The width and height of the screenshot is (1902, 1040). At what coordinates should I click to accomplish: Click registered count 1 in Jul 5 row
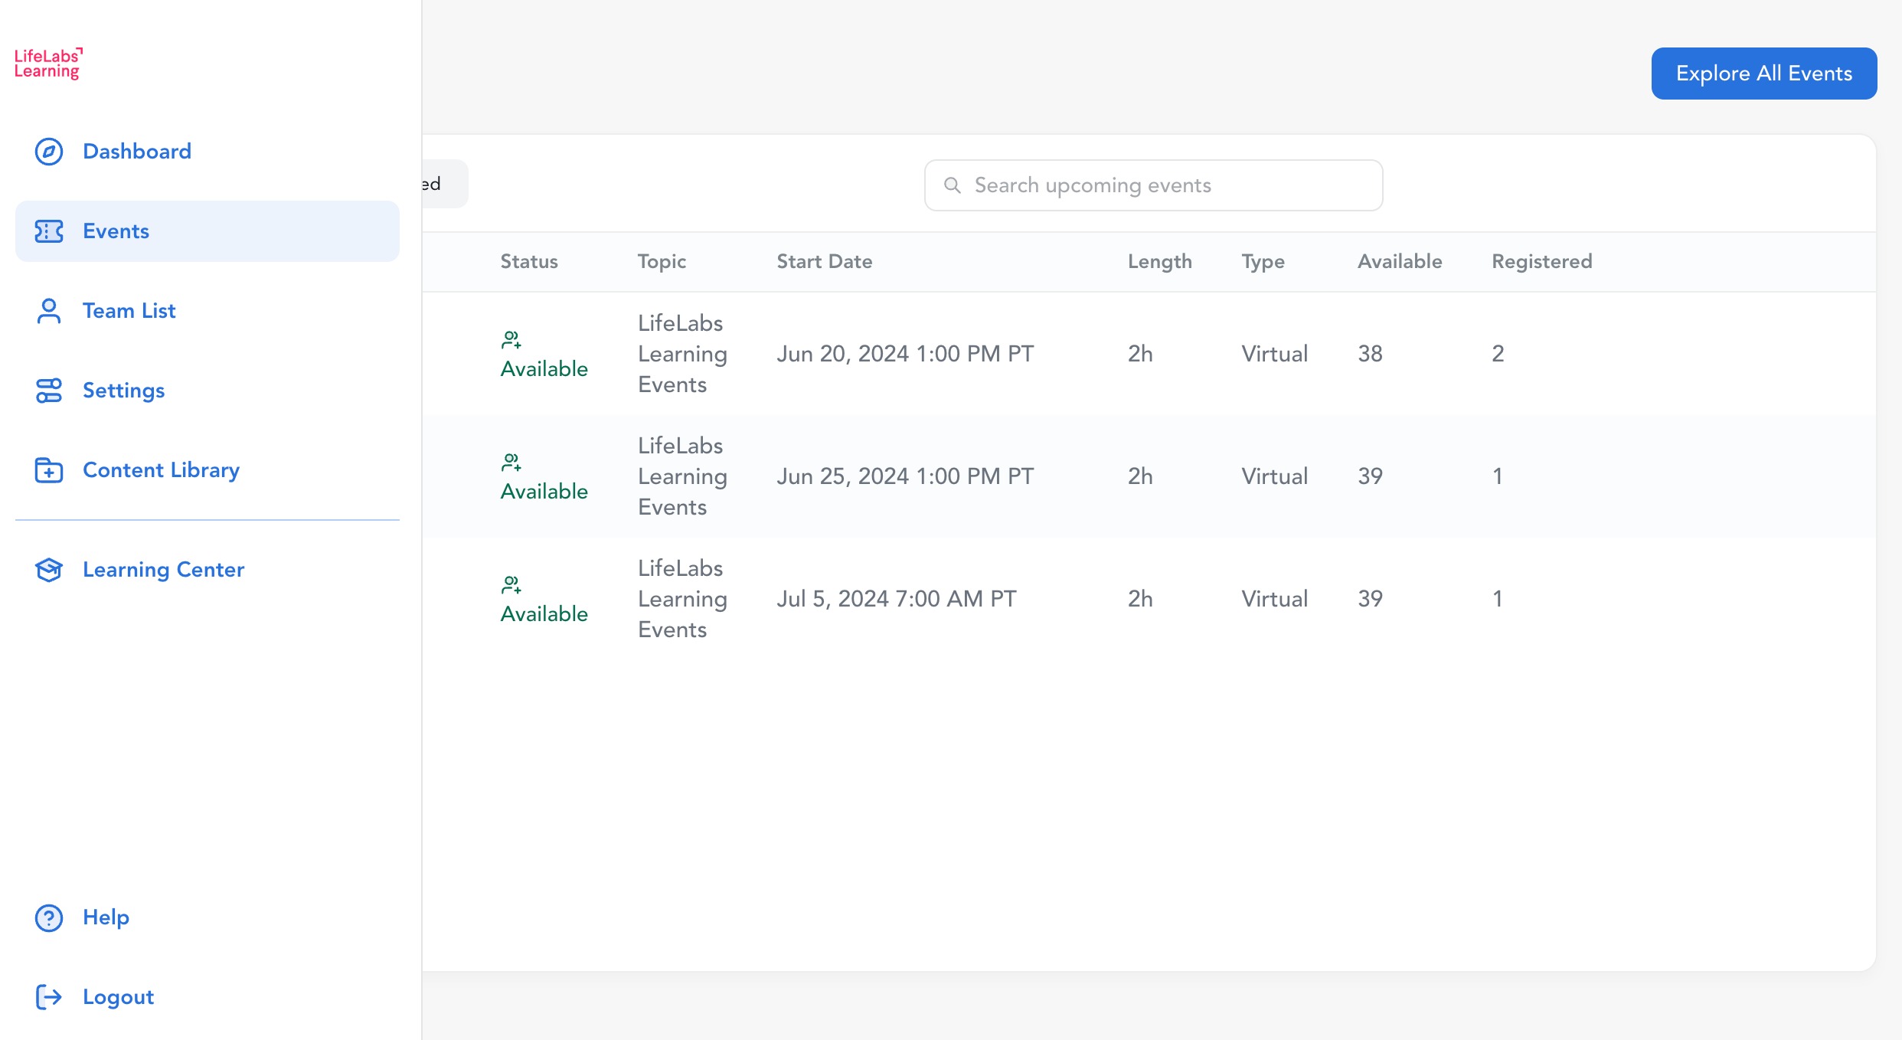coord(1498,599)
